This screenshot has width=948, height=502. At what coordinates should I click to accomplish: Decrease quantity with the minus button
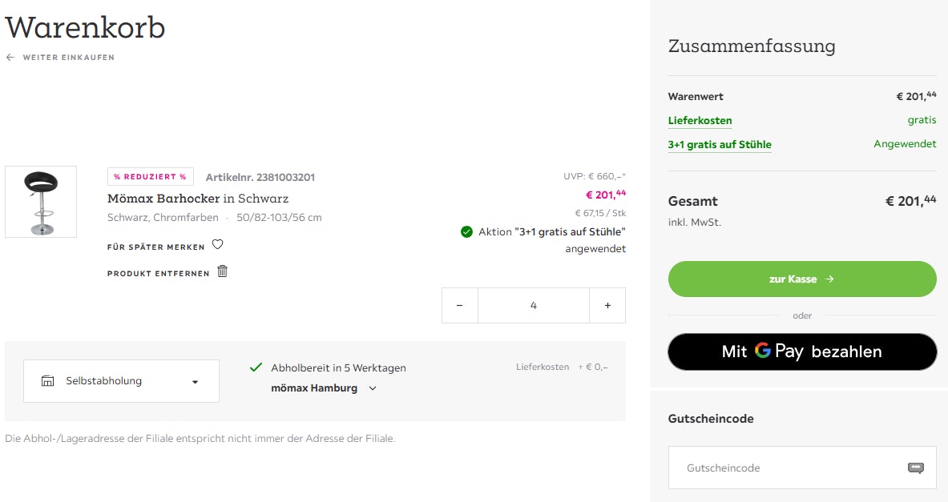point(459,305)
